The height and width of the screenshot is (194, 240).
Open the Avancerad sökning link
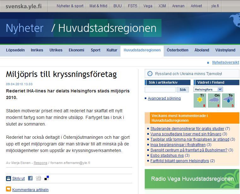pos(164,98)
